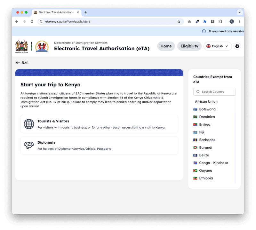Click the browser forward arrow
Image resolution: width=256 pixels, height=230 pixels.
click(x=24, y=21)
